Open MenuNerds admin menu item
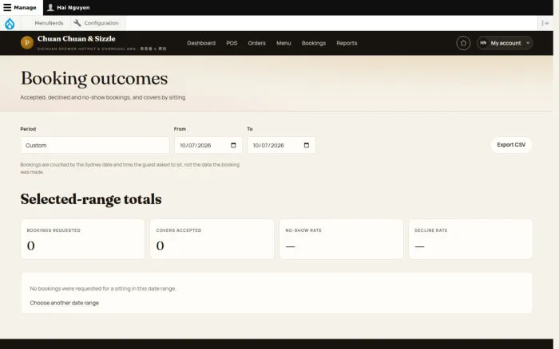The width and height of the screenshot is (559, 349). point(49,23)
